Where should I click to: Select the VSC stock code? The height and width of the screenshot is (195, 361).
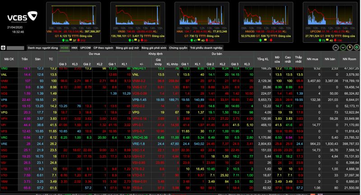pyautogui.click(x=4, y=150)
